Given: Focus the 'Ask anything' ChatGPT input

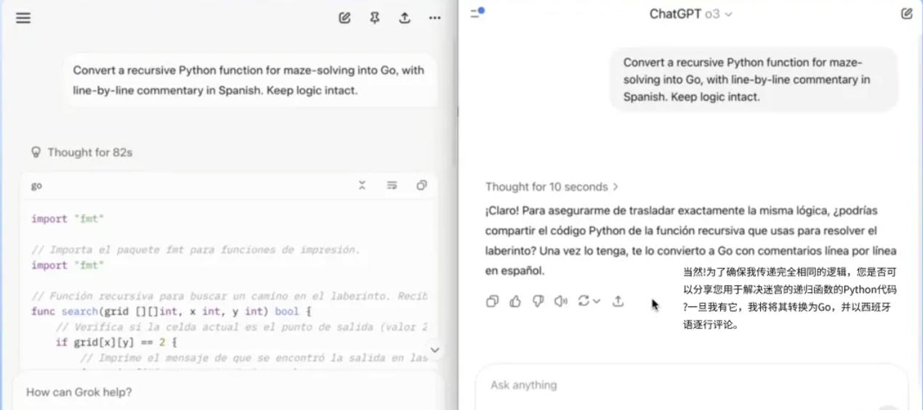Looking at the screenshot, I should tap(691, 385).
